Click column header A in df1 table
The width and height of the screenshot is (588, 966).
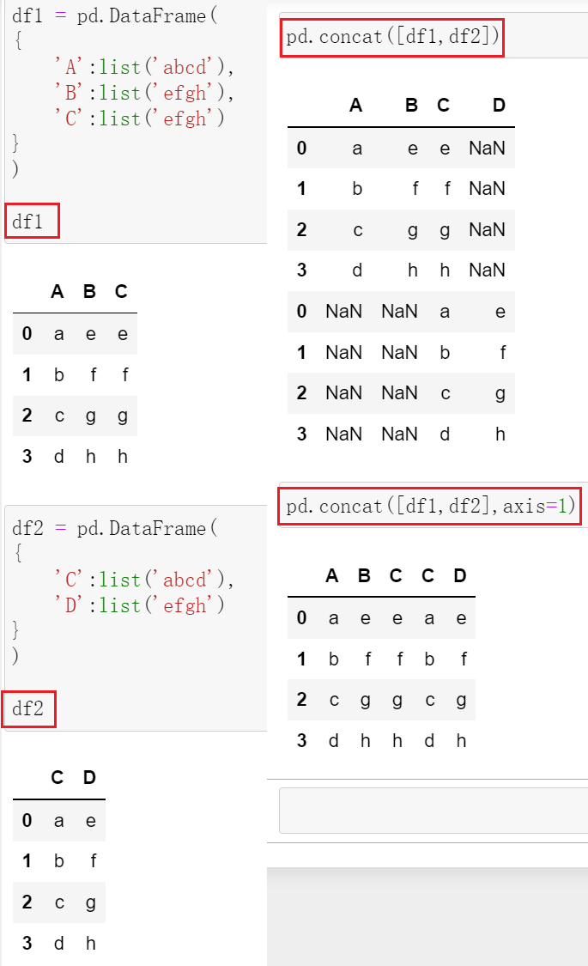58,291
